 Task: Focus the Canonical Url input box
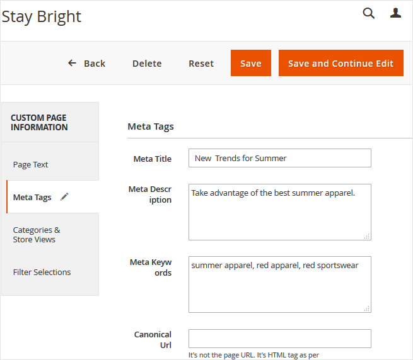coord(279,339)
